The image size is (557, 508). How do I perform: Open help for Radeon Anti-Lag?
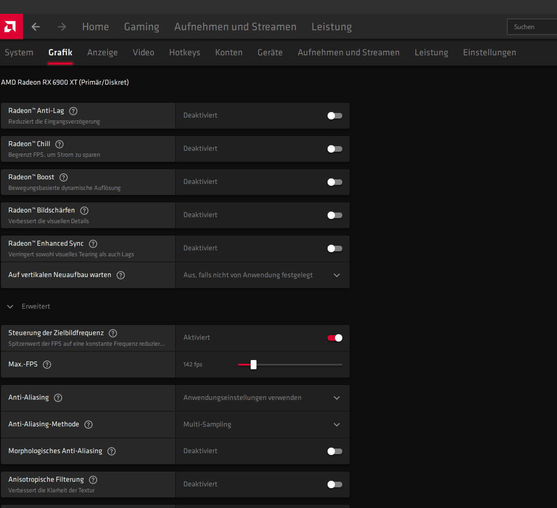73,111
